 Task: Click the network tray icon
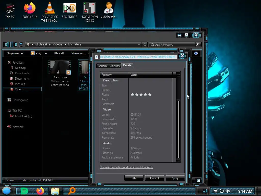(221, 191)
